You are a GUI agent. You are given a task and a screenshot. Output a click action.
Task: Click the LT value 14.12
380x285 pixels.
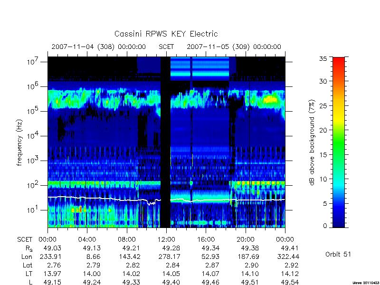[289, 274]
